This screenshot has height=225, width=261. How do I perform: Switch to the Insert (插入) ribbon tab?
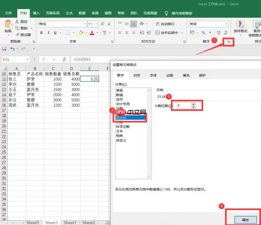click(x=36, y=13)
